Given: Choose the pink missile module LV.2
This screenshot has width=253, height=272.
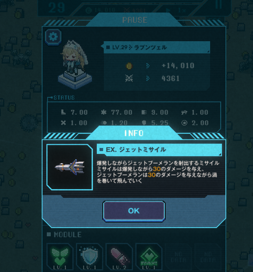Looking at the screenshot, I should pyautogui.click(x=119, y=257).
